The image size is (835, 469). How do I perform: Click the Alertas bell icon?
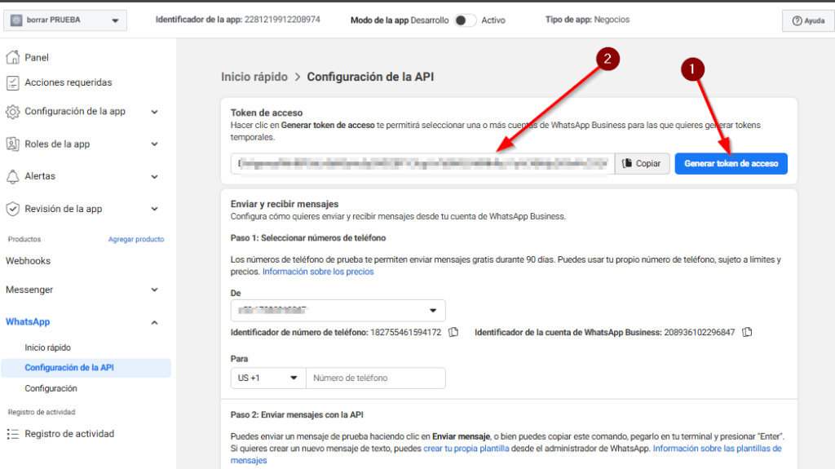13,176
